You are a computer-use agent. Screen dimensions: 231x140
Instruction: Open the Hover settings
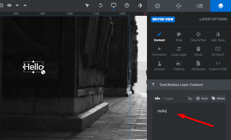(198, 51)
